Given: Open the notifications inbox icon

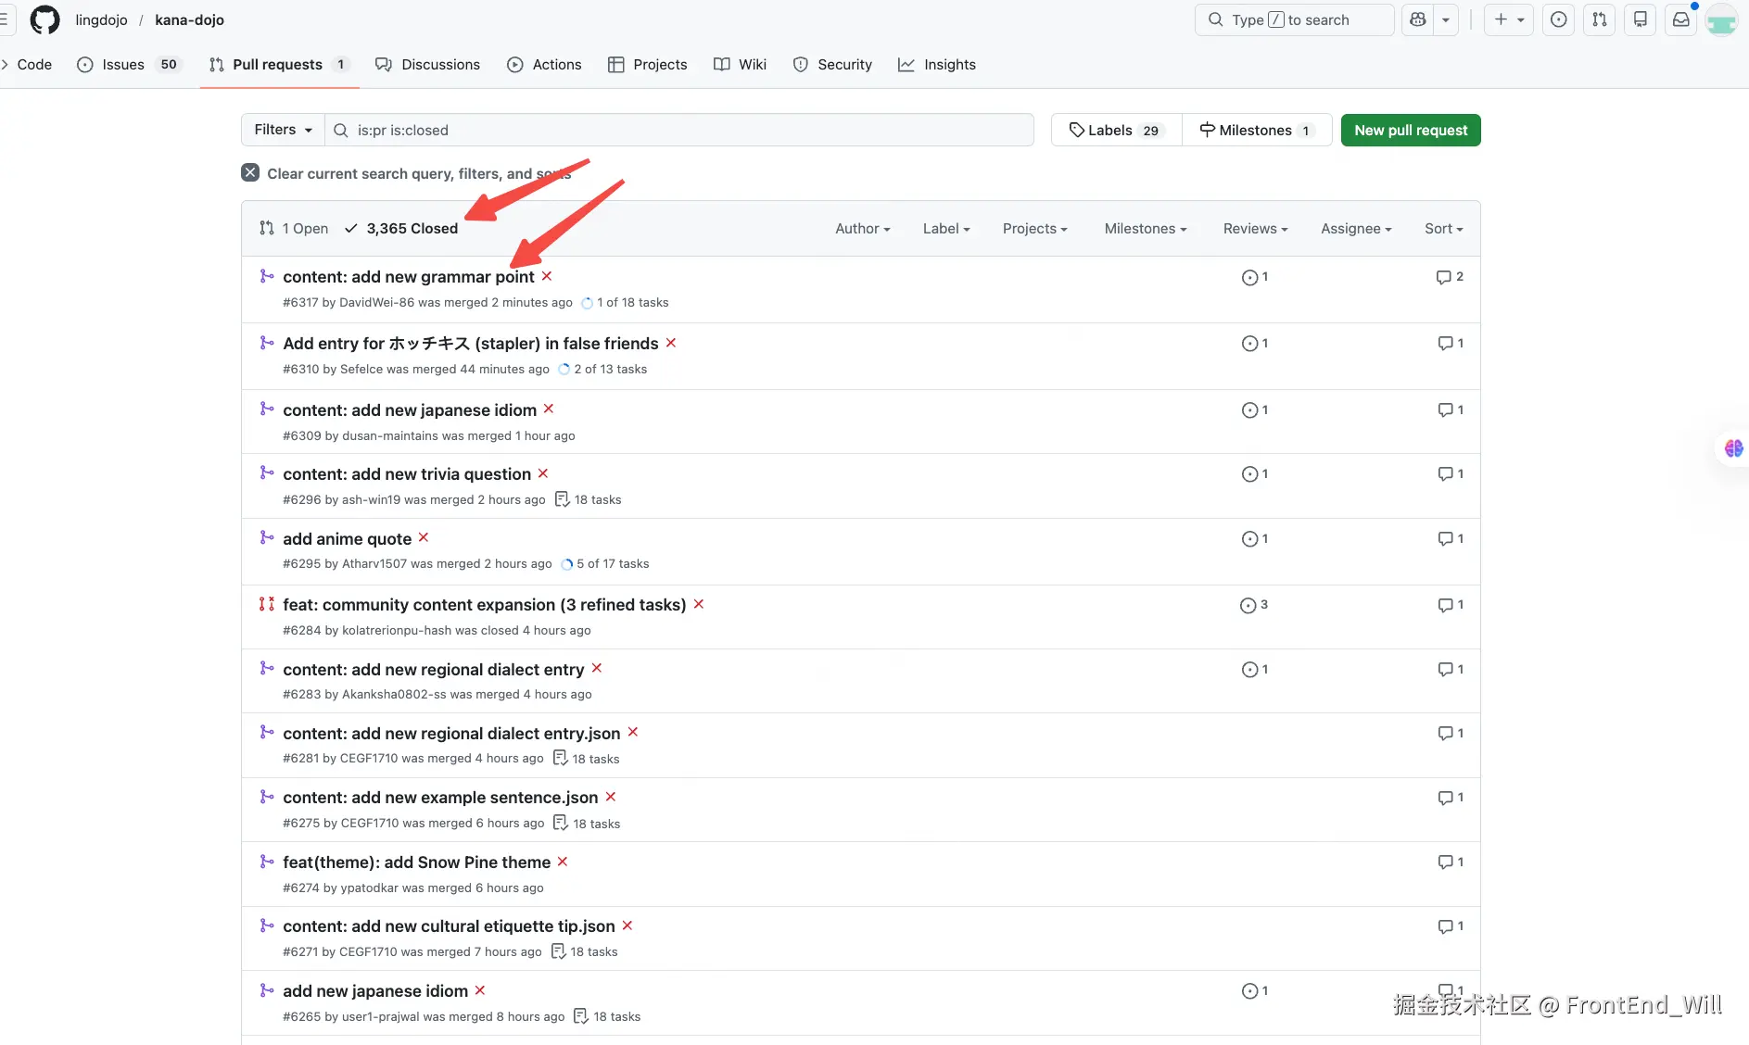Looking at the screenshot, I should coord(1681,19).
